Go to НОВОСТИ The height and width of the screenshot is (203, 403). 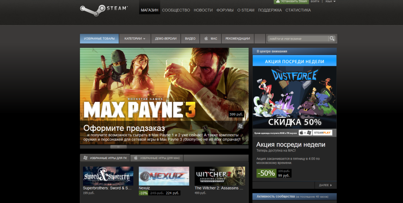click(203, 10)
